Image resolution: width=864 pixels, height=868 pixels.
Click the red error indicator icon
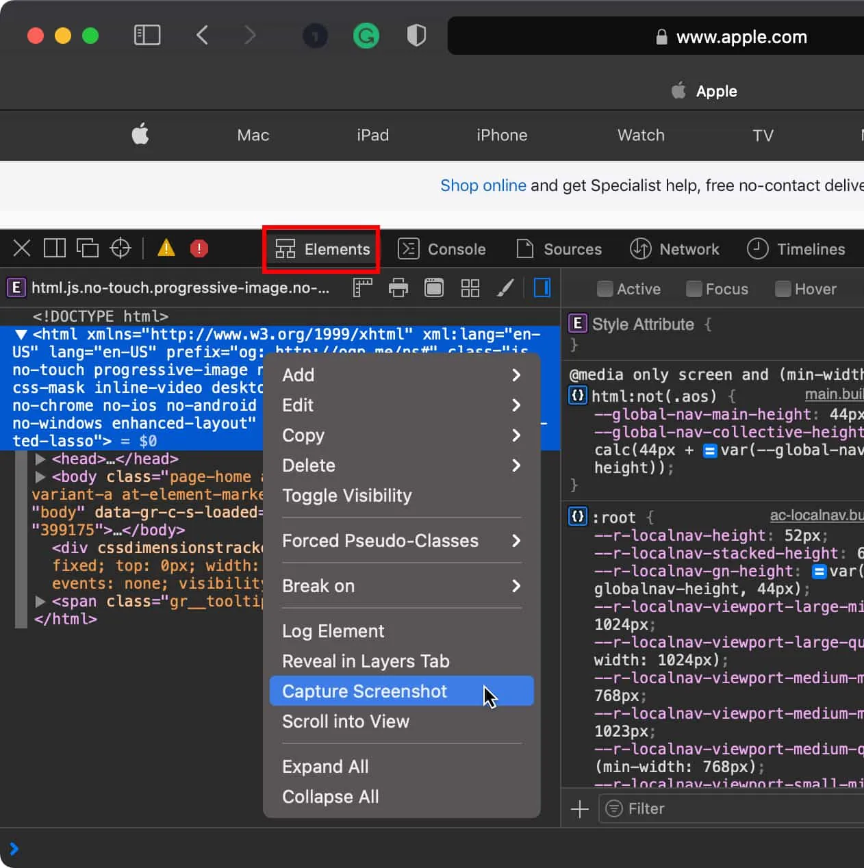pos(199,248)
